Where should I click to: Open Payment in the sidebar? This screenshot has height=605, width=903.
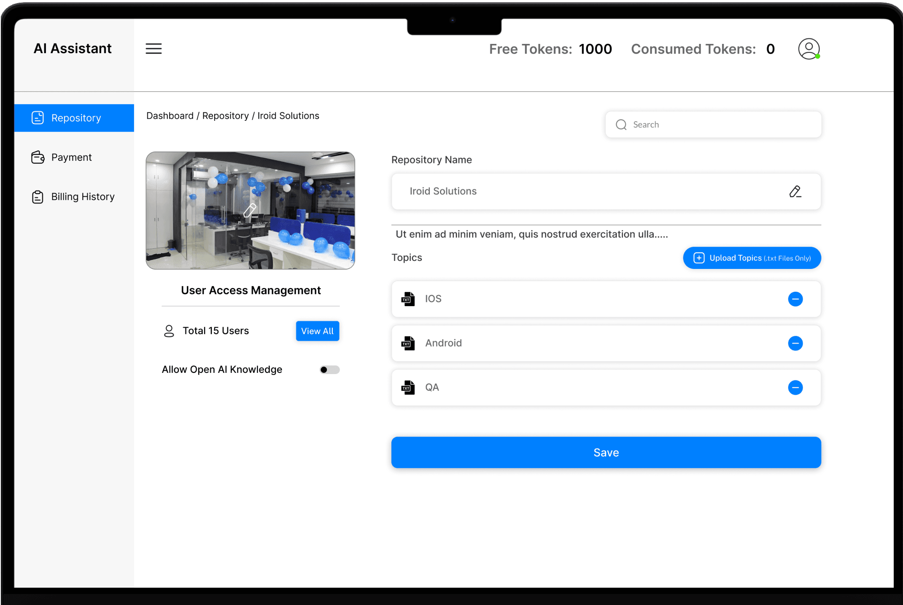click(x=71, y=157)
